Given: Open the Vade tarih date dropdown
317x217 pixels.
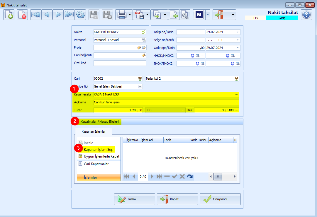Looking at the screenshot, I should click(x=238, y=48).
